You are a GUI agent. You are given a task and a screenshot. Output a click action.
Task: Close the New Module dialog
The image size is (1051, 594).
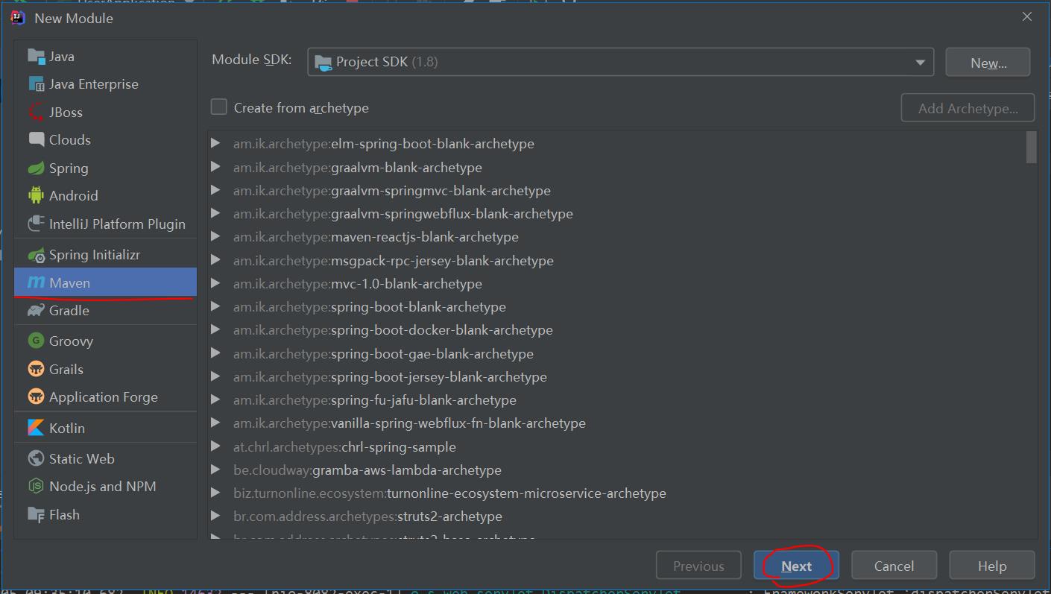click(x=1027, y=16)
